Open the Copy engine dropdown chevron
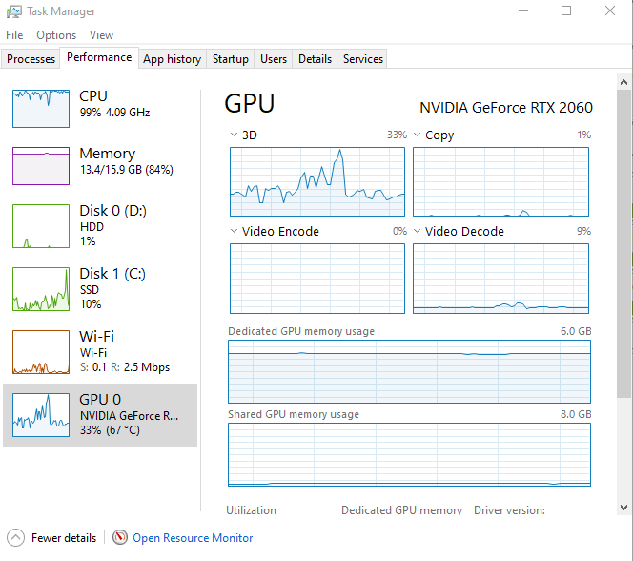The image size is (633, 561). 417,135
